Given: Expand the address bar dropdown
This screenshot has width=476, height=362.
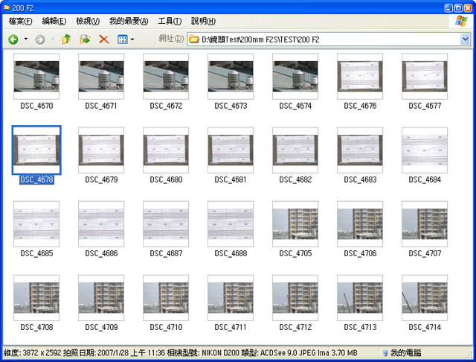Looking at the screenshot, I should tap(465, 39).
